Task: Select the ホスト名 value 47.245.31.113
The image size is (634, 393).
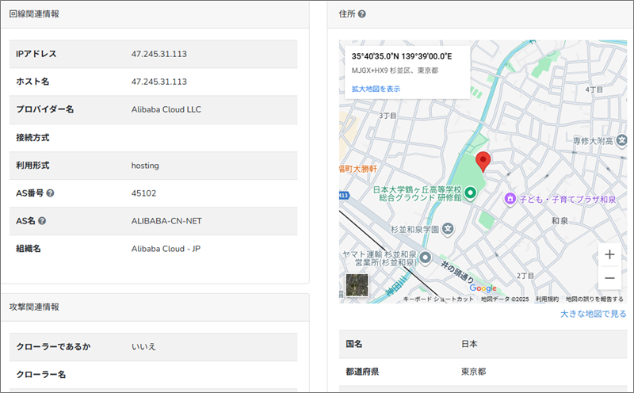Action: pyautogui.click(x=159, y=82)
